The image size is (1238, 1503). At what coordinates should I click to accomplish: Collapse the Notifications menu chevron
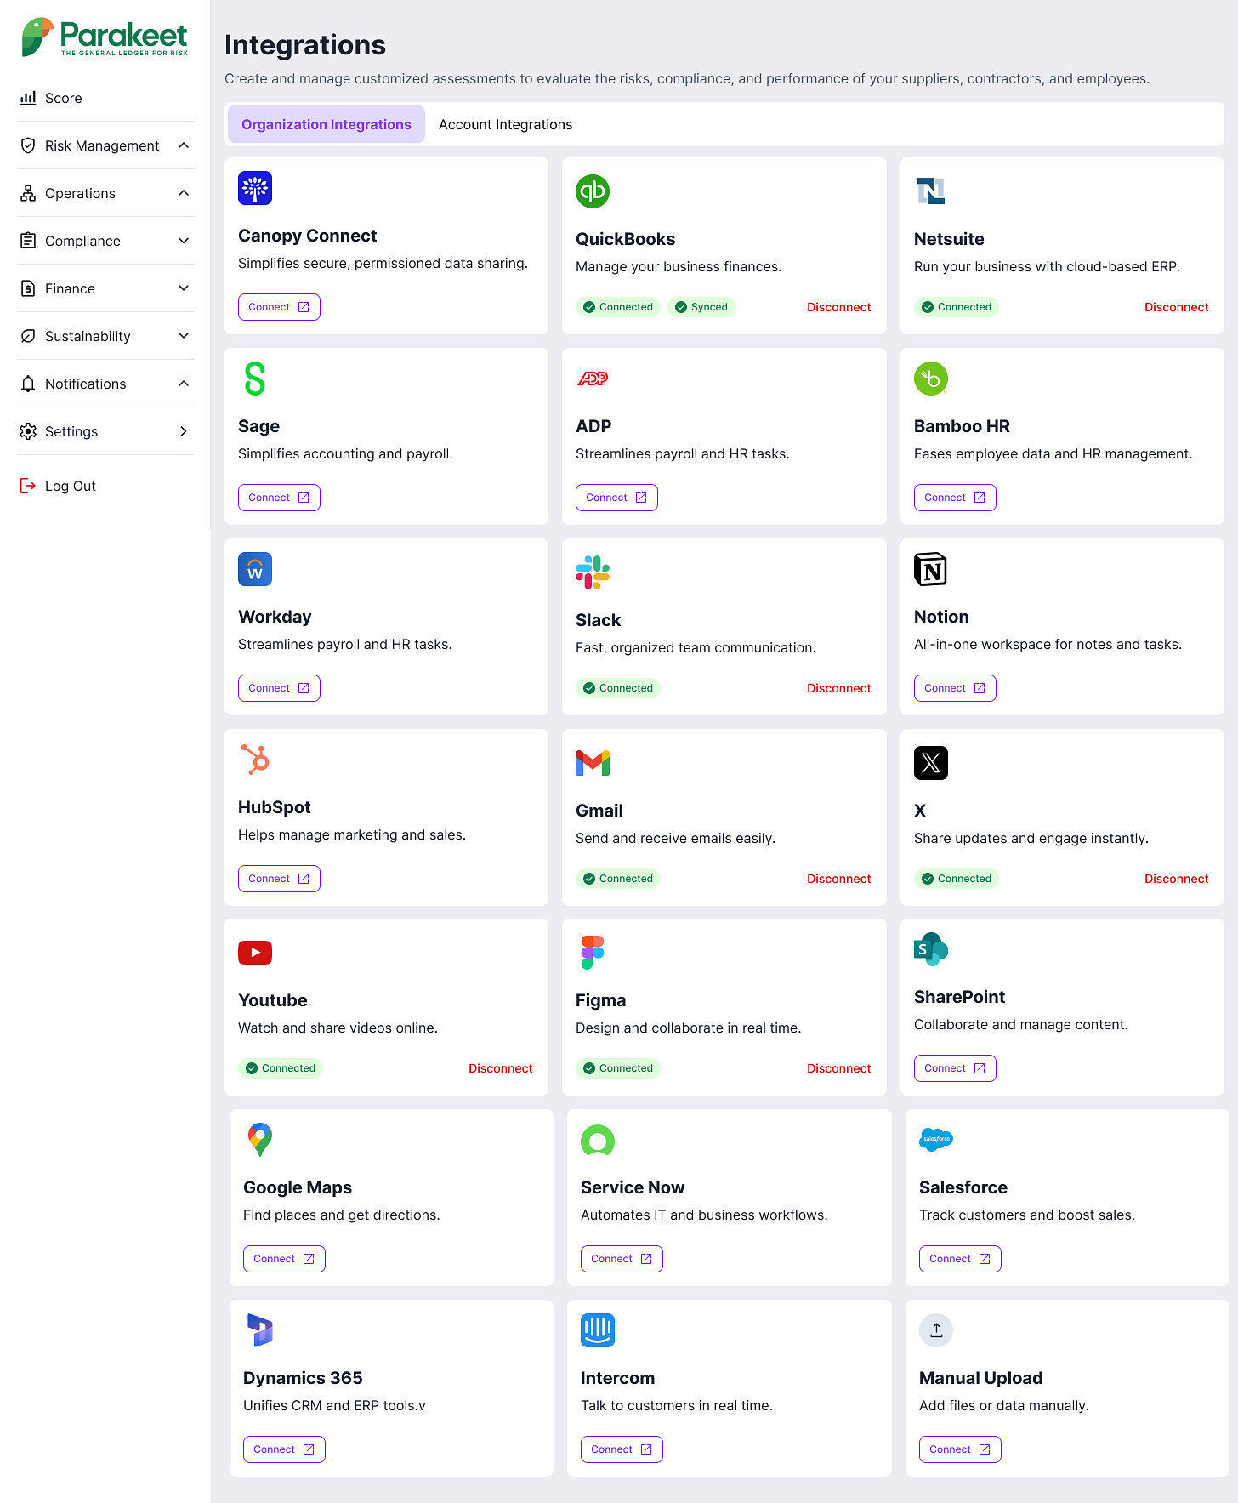point(184,384)
